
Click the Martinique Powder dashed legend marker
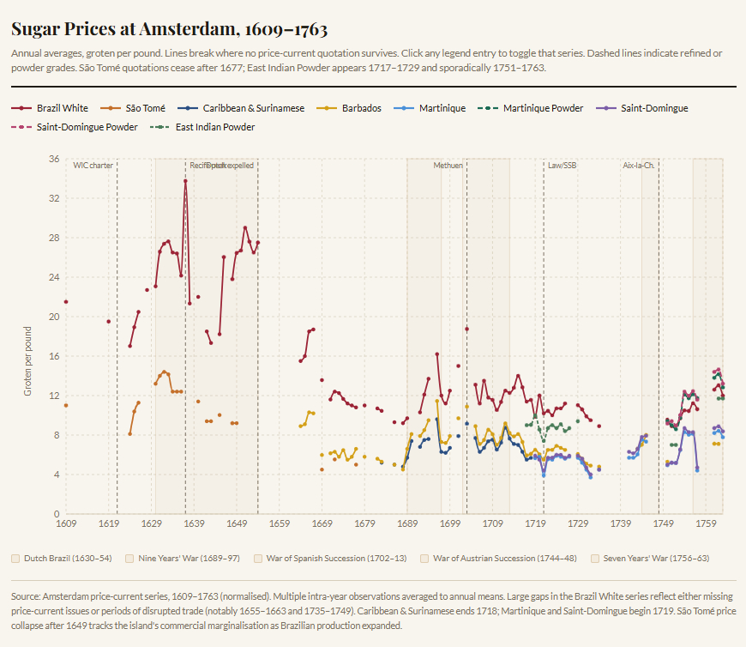[x=489, y=109]
